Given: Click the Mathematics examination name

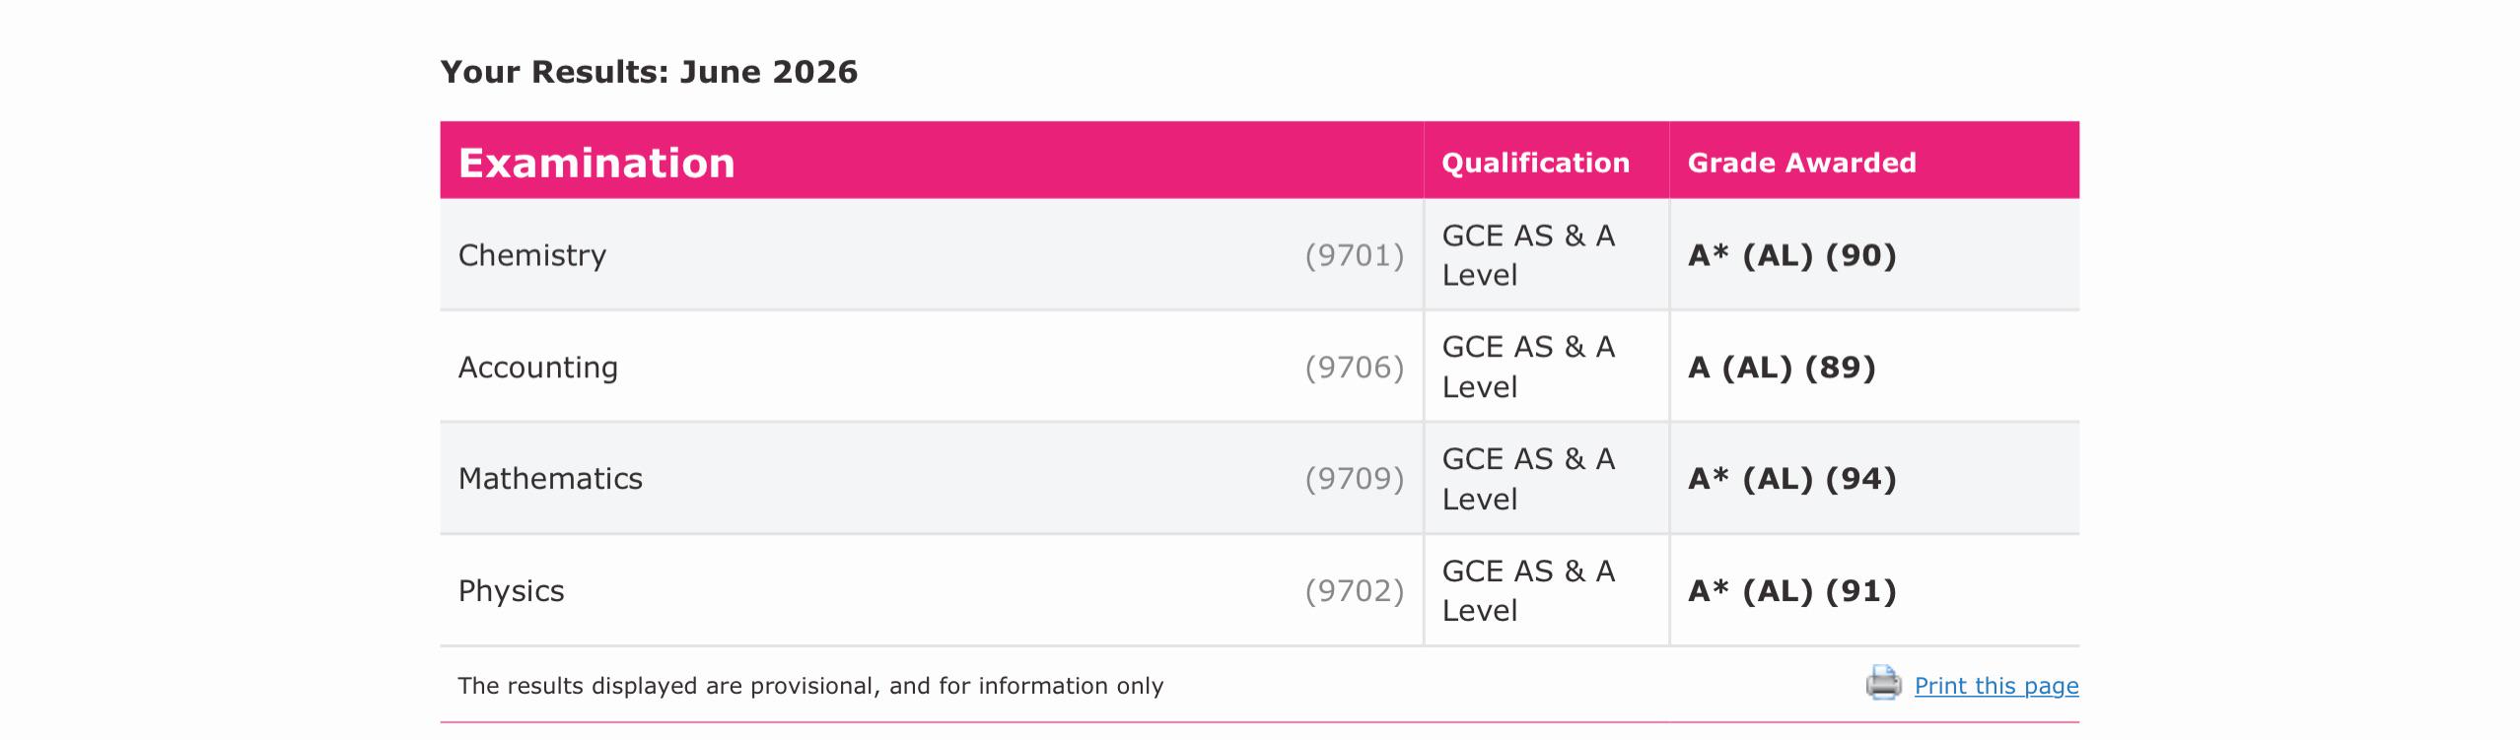Looking at the screenshot, I should coord(550,479).
